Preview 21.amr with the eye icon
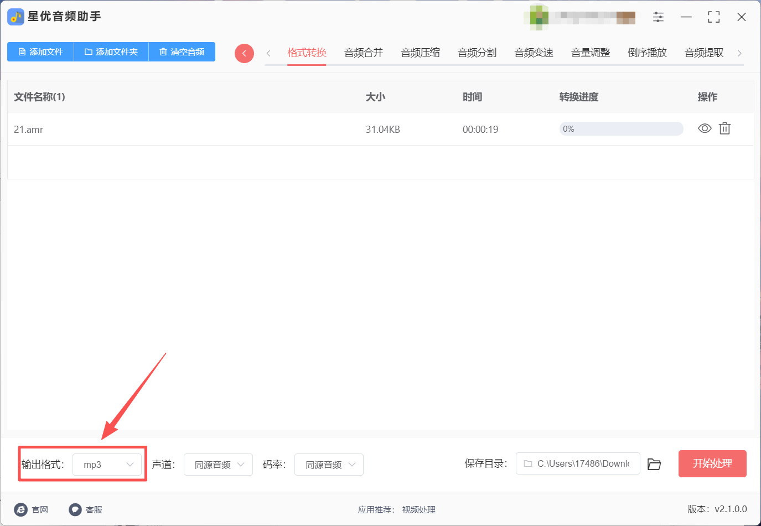Screen dimensions: 761x526 [x=705, y=128]
